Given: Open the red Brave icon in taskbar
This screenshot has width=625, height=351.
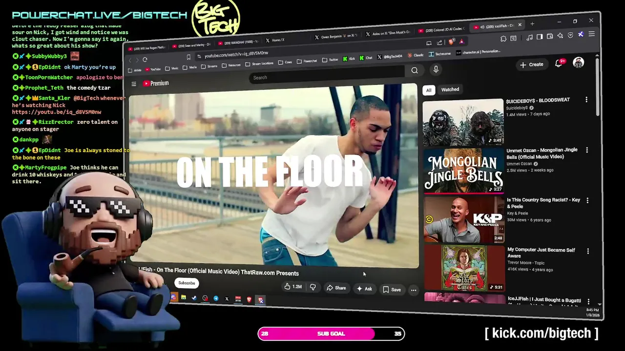Looking at the screenshot, I should [x=249, y=299].
